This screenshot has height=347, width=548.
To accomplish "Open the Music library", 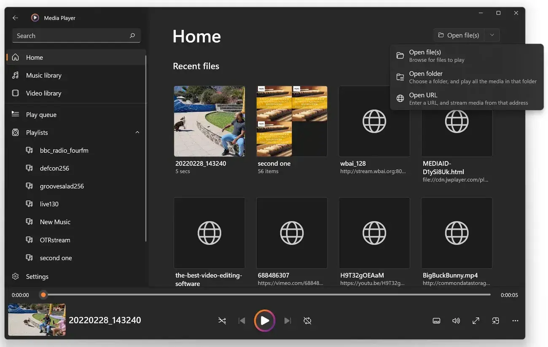I will click(x=43, y=75).
